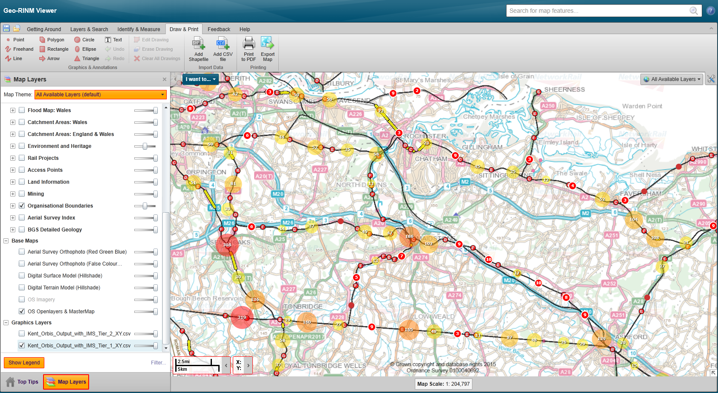Choose the Freehand drawing tool
Viewport: 718px width, 393px height.
[19, 49]
